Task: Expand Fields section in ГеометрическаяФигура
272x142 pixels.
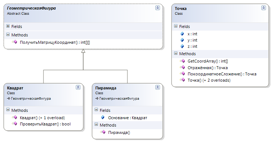Action: (8, 26)
